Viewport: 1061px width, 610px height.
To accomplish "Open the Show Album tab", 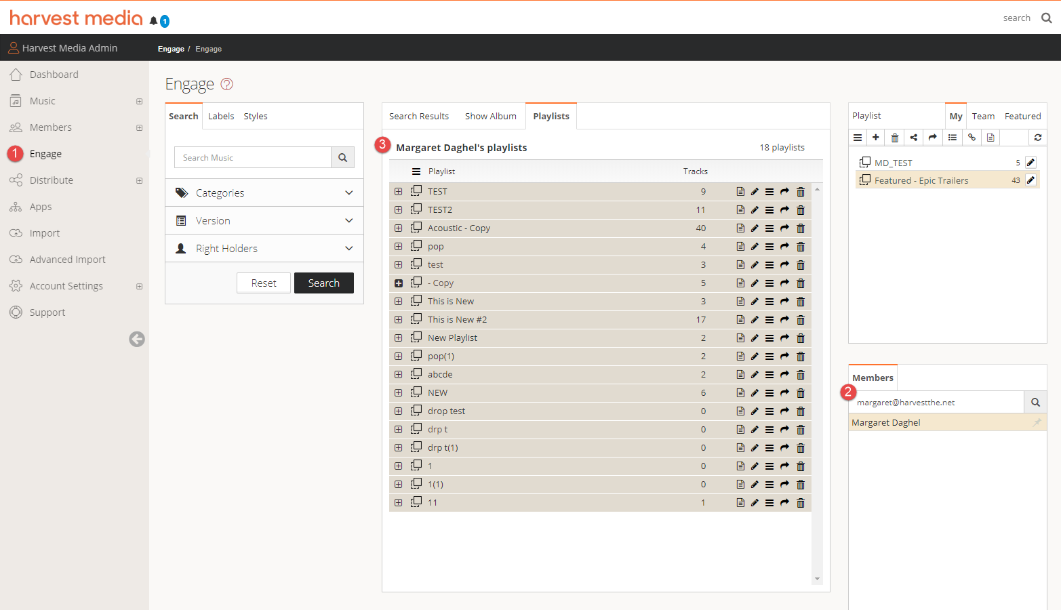I will [491, 117].
